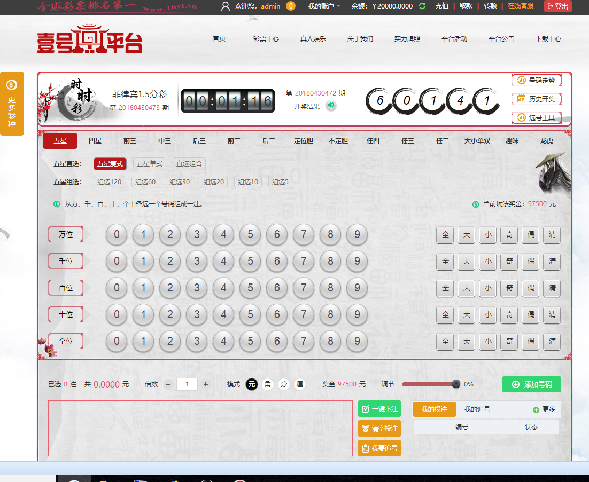
Task: Select 分 betting mode
Action: point(283,384)
